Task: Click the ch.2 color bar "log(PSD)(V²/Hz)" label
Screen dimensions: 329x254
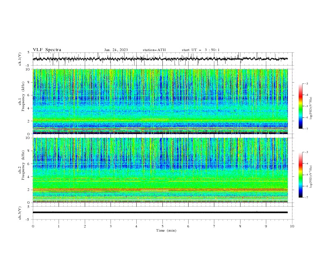Action: click(x=311, y=177)
